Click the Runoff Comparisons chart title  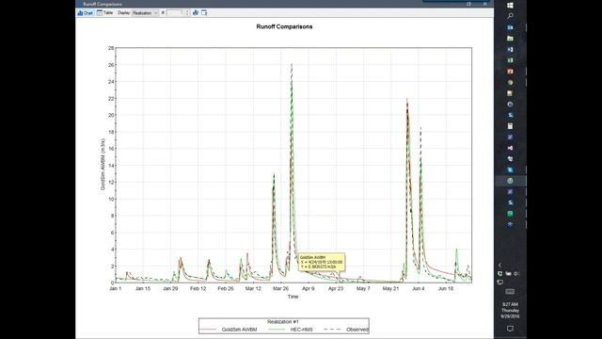point(284,26)
